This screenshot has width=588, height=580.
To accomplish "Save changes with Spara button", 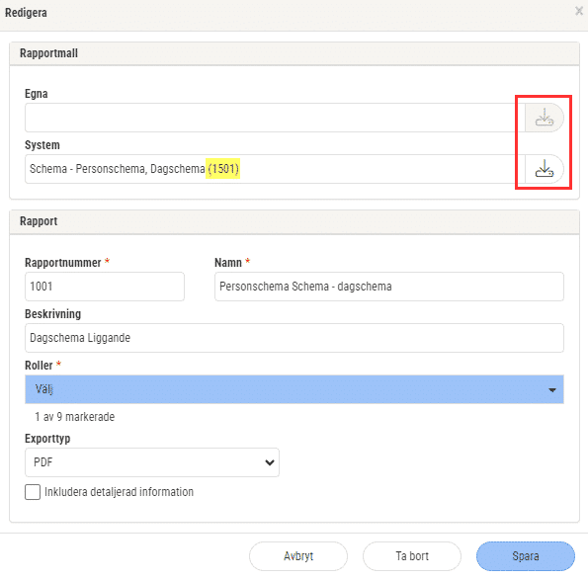I will coord(526,556).
